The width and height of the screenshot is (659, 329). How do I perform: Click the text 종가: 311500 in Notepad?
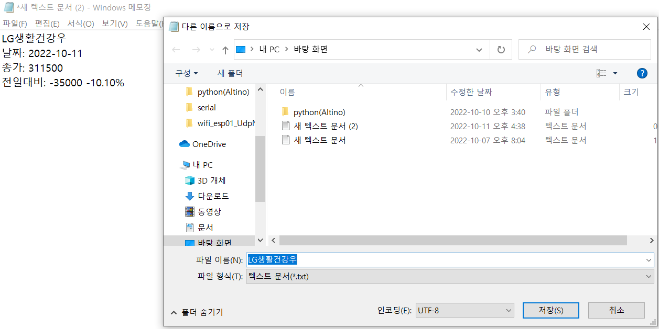pos(33,68)
